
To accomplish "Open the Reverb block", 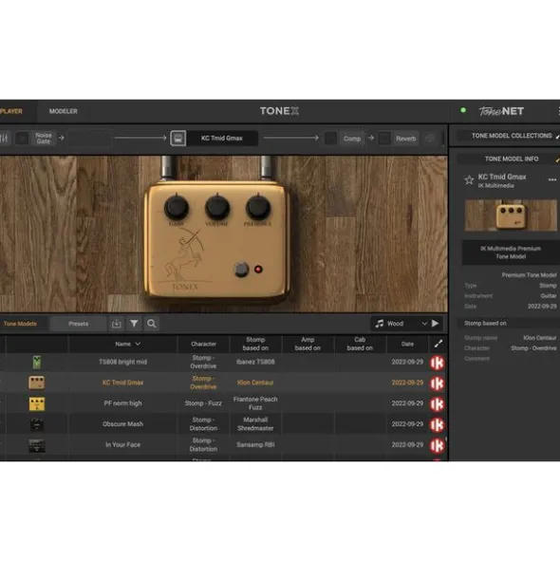I will point(406,139).
